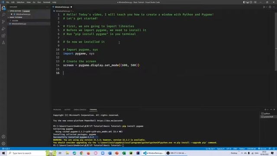
Task: Start the Go Live server
Action: click(x=262, y=149)
